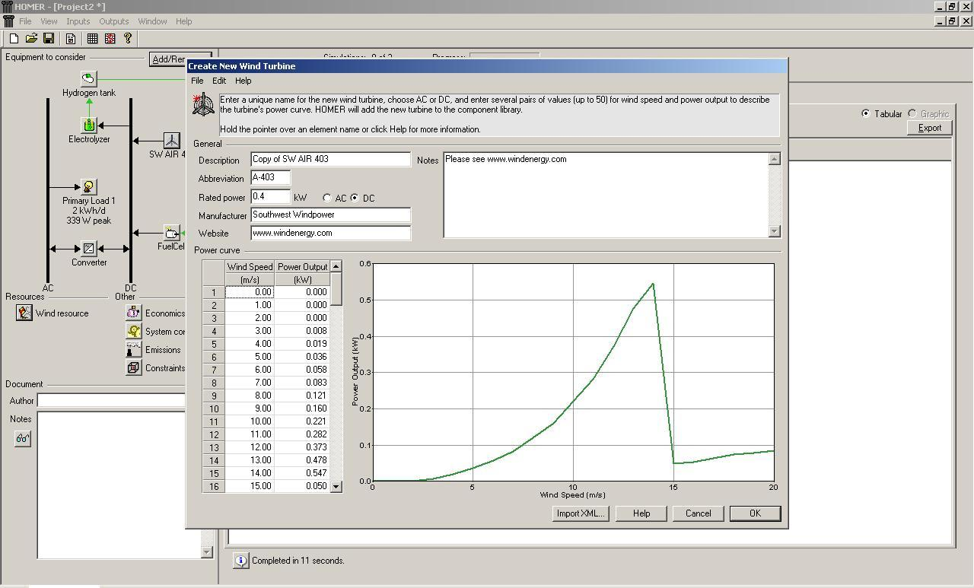Select the wind speed cell 15.00
Screen dimensions: 974x588
[x=250, y=486]
